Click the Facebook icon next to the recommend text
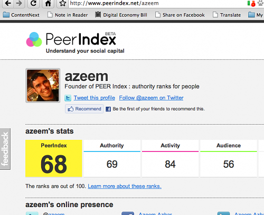This screenshot has height=215, width=264. 108,109
